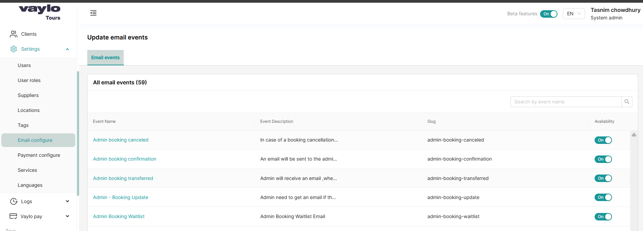This screenshot has height=231, width=643.
Task: Click the scroll-up arrow in table scrollbar
Action: 634,135
